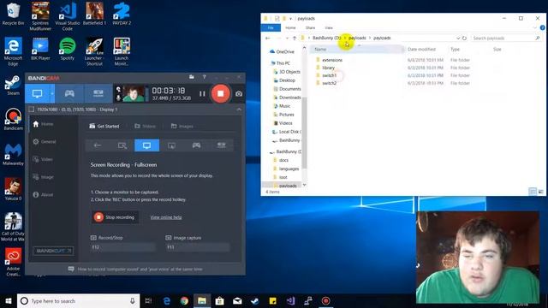Open the View ribbon tab in File Explorer
The height and width of the screenshot is (308, 548).
pyautogui.click(x=329, y=27)
